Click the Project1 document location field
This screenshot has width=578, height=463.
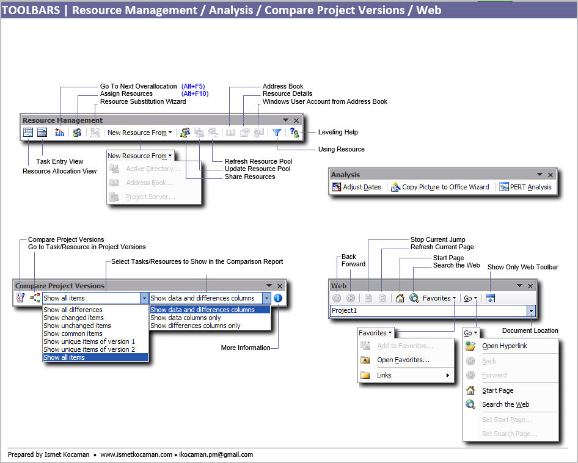[x=426, y=311]
